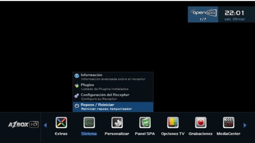Open Plugins list menu entry
Screen dimensions: 255x143
(113, 87)
